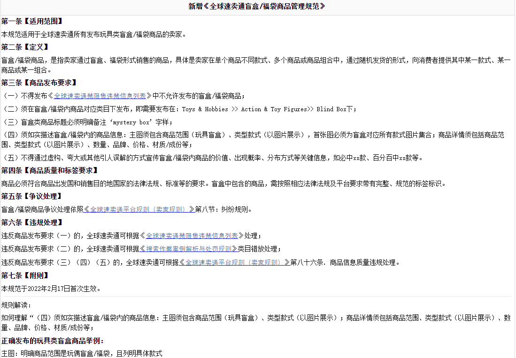Screen dimensions: 516x358
Task: Click the text 第八十六条. 商品信息质量违规处理
Action: pos(345,262)
